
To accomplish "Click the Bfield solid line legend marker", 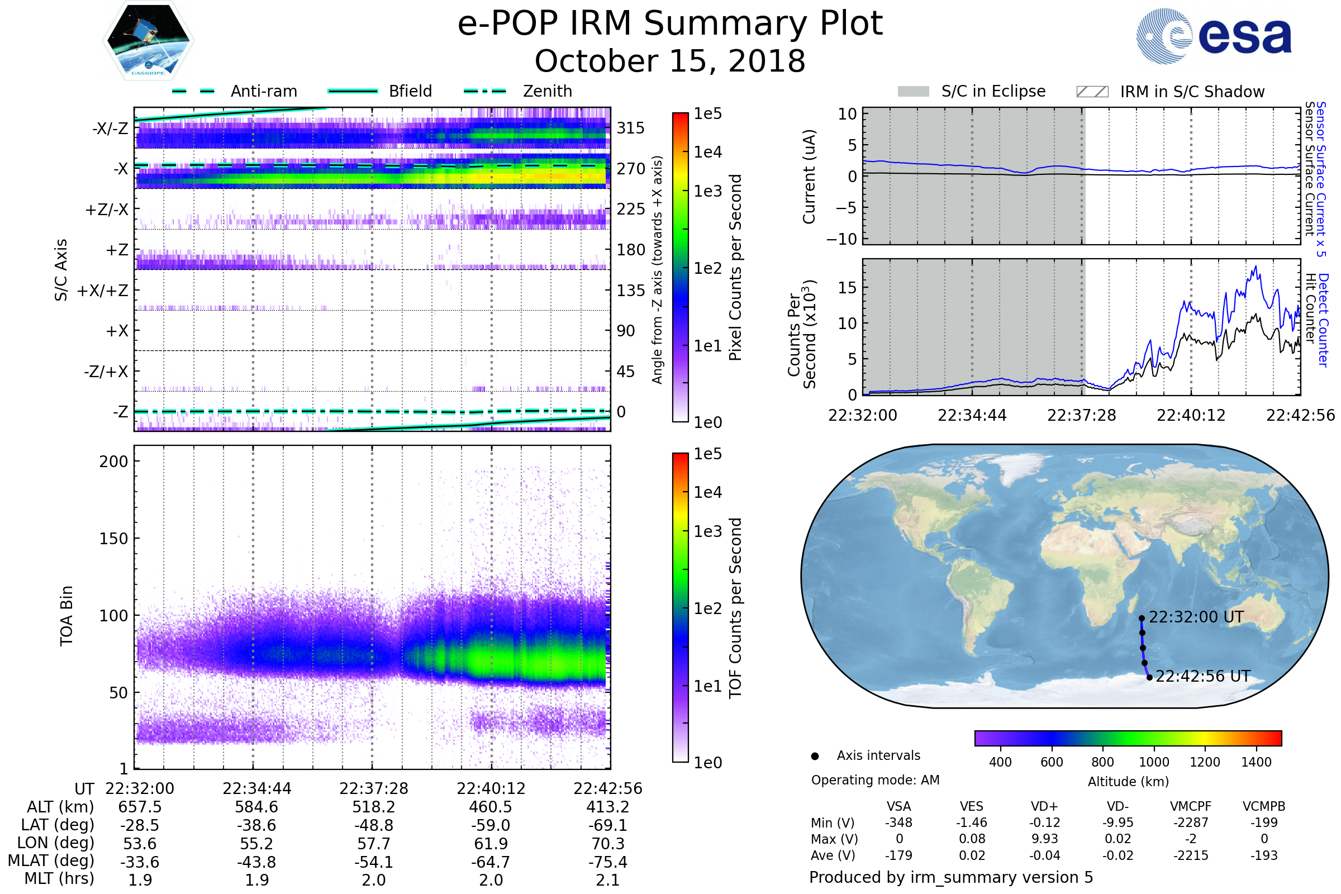I will [x=353, y=91].
